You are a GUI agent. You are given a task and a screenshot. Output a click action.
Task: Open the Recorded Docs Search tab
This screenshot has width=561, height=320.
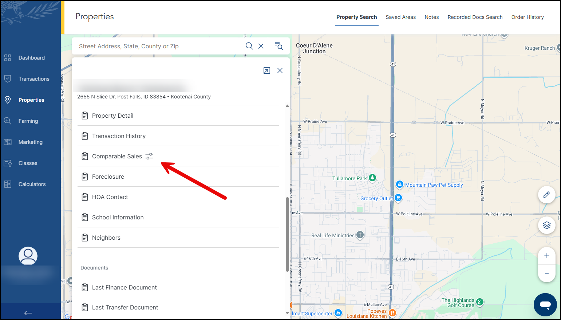(475, 17)
